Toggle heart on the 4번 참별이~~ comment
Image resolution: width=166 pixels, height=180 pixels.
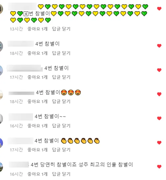pyautogui.click(x=159, y=118)
